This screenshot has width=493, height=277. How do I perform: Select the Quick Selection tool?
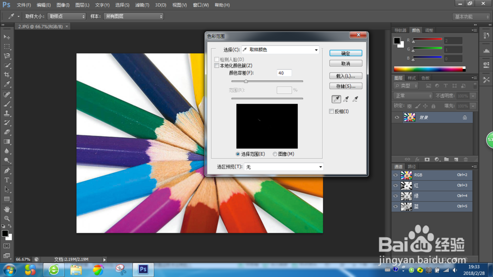click(7, 66)
